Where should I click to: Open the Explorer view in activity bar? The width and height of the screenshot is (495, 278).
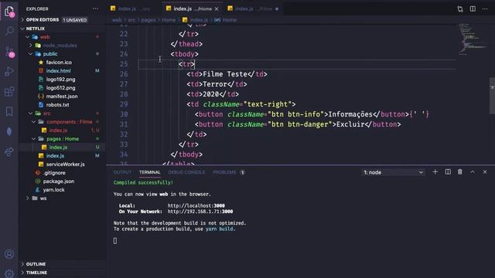(9, 12)
